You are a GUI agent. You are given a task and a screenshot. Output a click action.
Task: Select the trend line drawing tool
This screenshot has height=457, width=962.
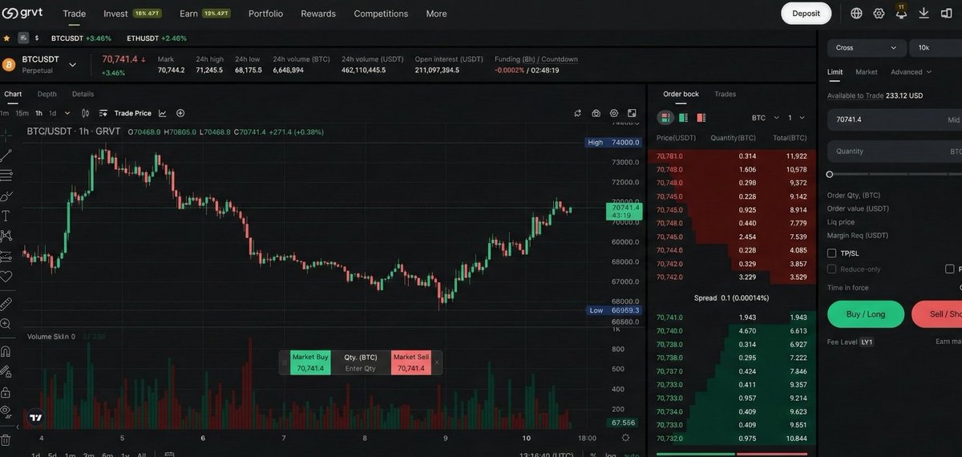(x=6, y=155)
